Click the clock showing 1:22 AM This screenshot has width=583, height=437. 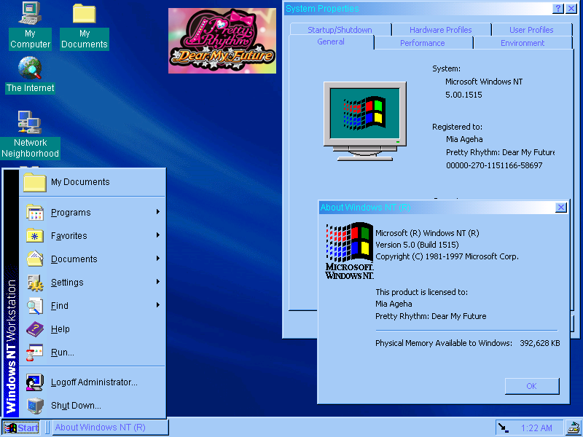(x=536, y=428)
